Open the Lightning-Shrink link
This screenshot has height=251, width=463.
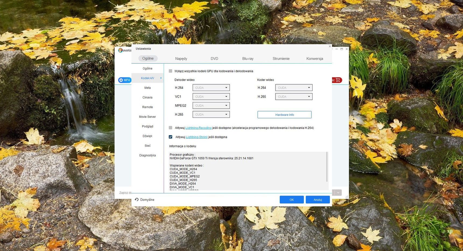coord(197,137)
